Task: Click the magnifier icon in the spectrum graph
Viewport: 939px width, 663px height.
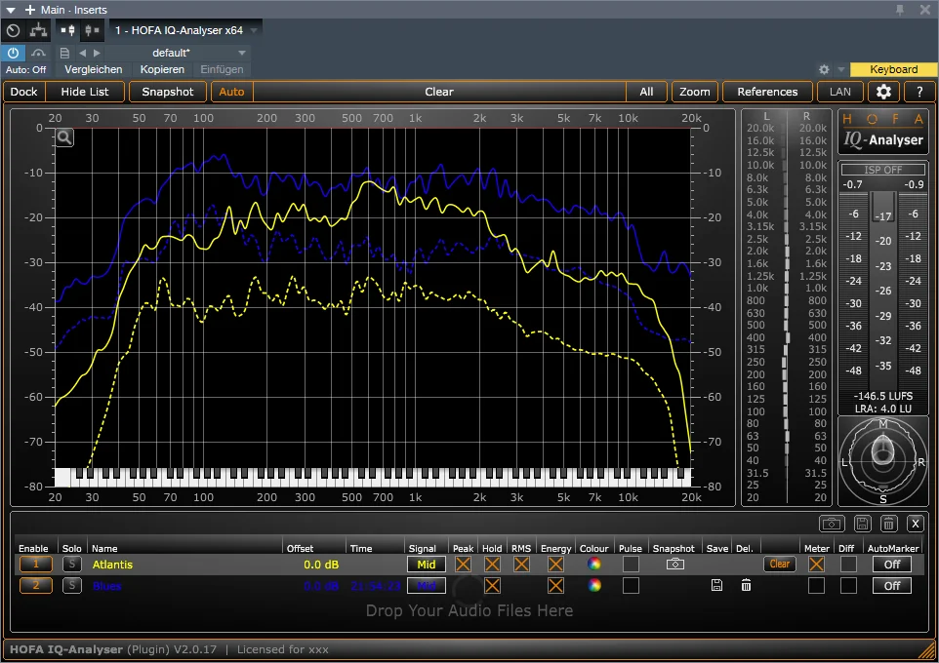Action: pyautogui.click(x=64, y=138)
